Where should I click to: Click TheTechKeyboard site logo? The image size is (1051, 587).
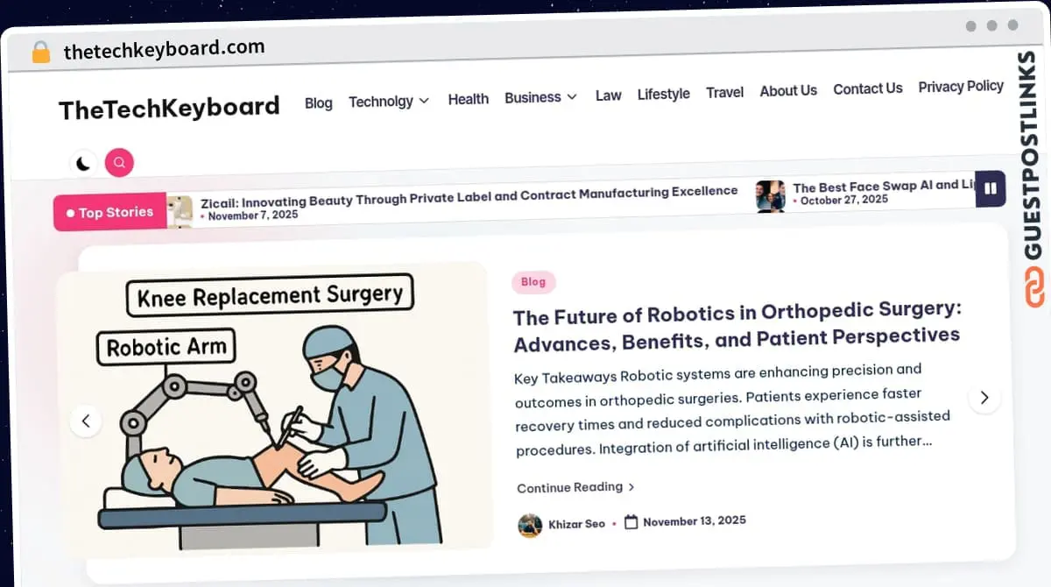pos(169,109)
